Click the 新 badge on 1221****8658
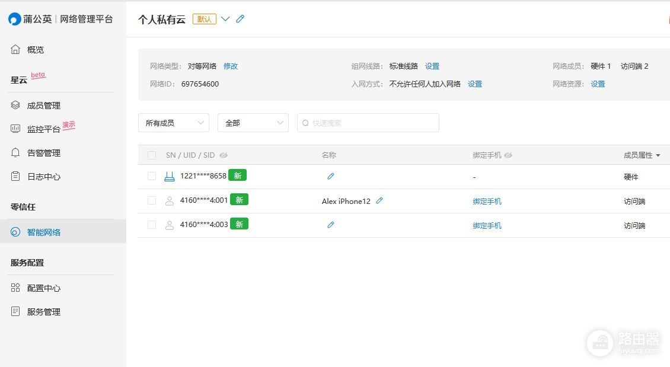Screen dimensions: 670x367 (x=238, y=175)
